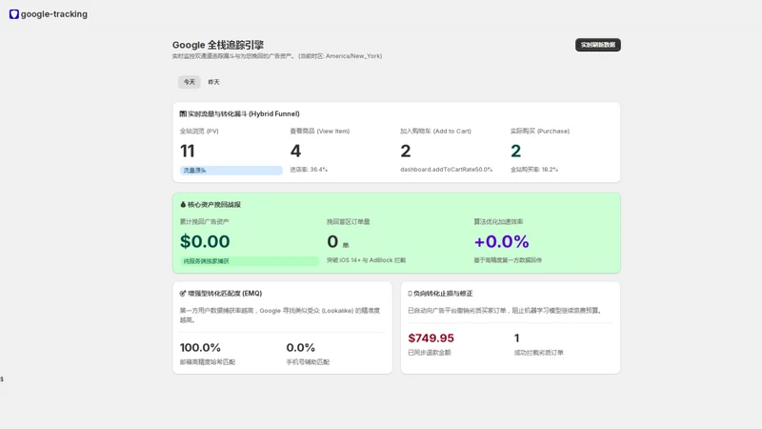Click the "$0.00" recovered assets value
Screen dimensions: 762x429
205,241
